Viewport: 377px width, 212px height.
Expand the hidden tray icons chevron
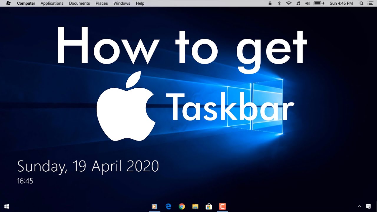click(359, 206)
